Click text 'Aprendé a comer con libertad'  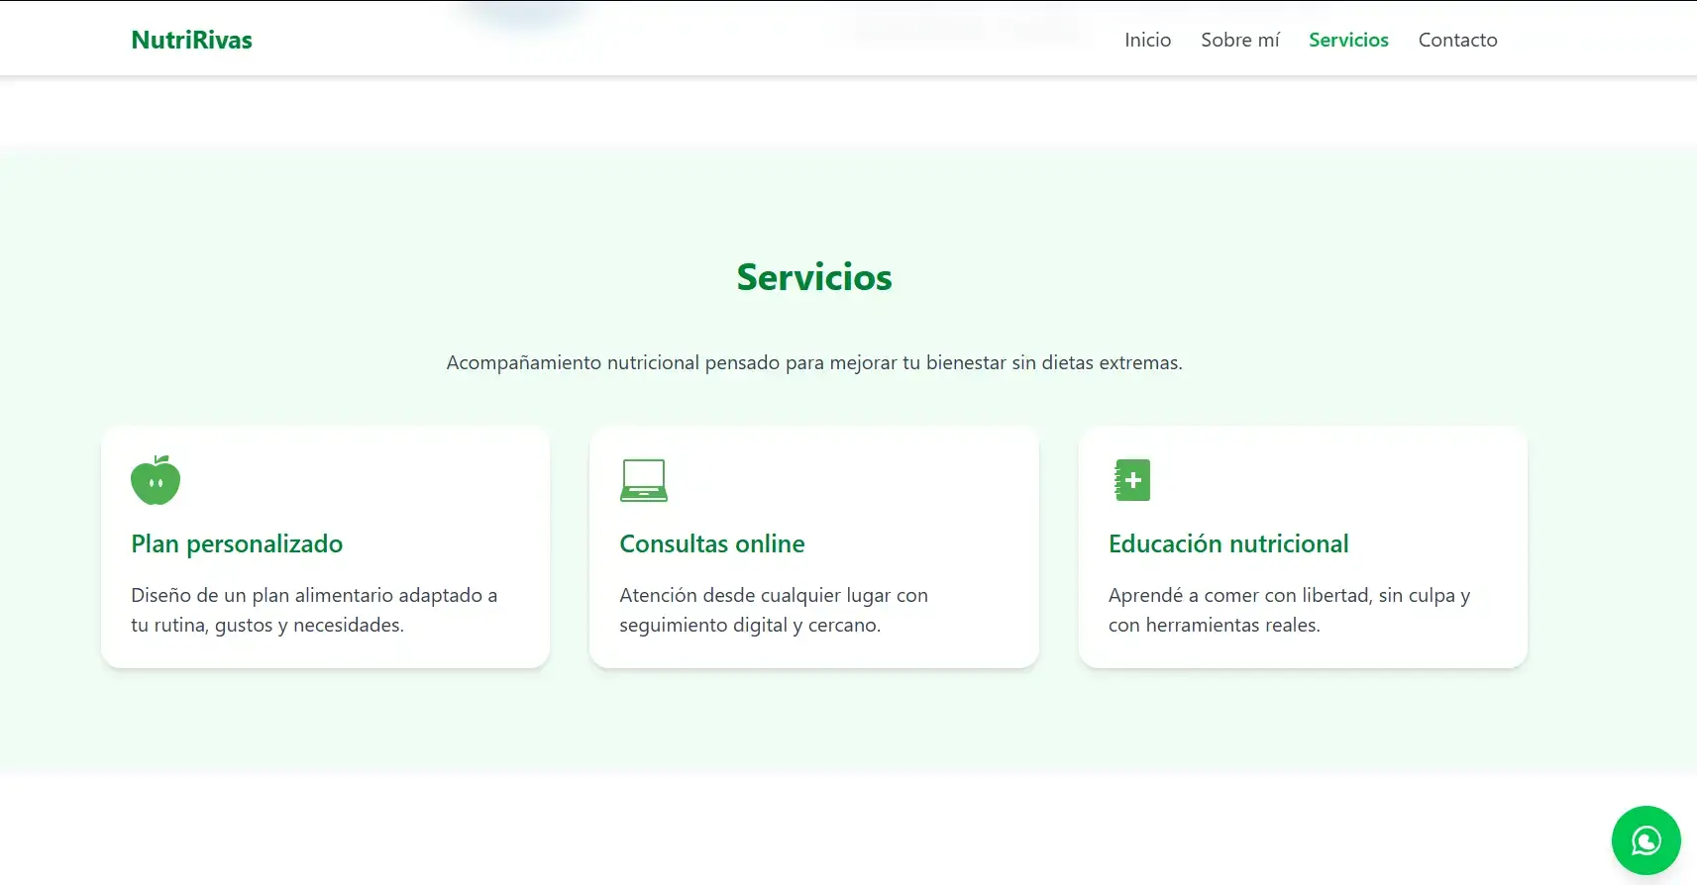[1239, 595]
